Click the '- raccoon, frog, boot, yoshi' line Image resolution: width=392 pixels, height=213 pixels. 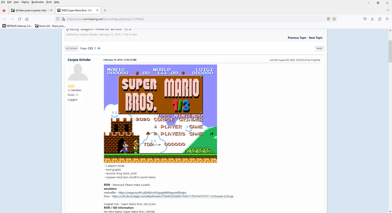(x=120, y=173)
